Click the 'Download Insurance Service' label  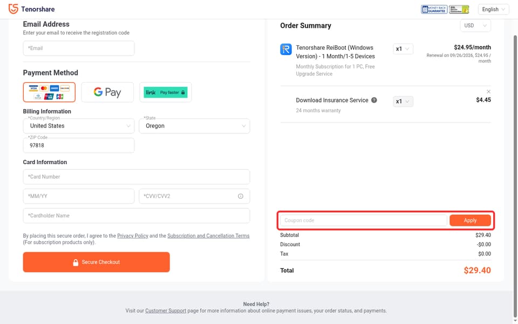(332, 100)
